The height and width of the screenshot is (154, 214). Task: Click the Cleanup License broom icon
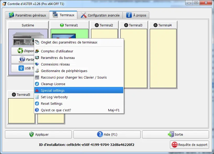tap(37, 84)
